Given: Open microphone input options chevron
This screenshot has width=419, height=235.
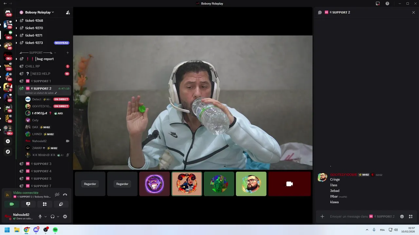Looking at the screenshot, I should point(46,216).
